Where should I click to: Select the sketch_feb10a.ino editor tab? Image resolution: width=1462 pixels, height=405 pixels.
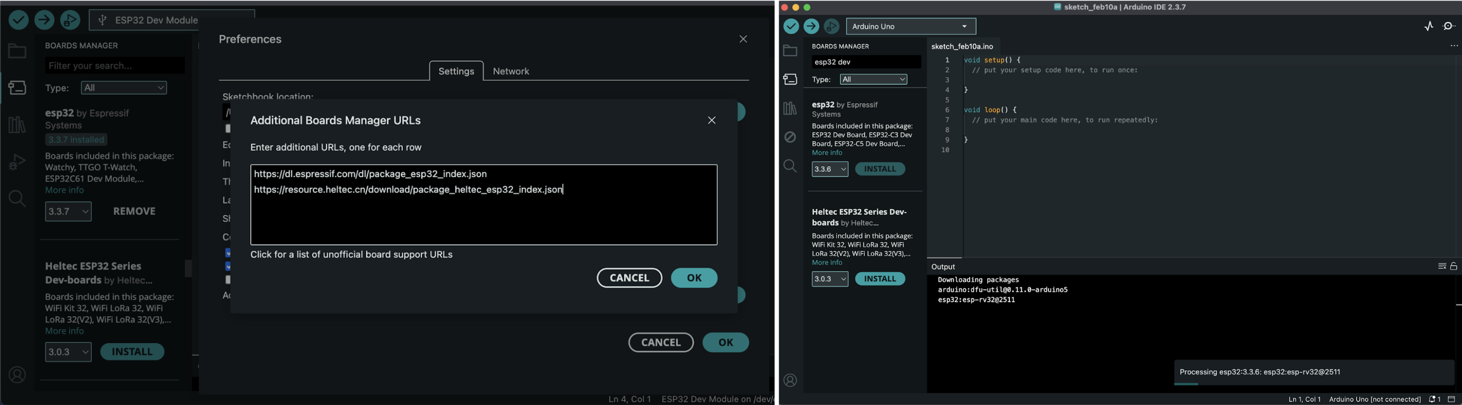[962, 47]
